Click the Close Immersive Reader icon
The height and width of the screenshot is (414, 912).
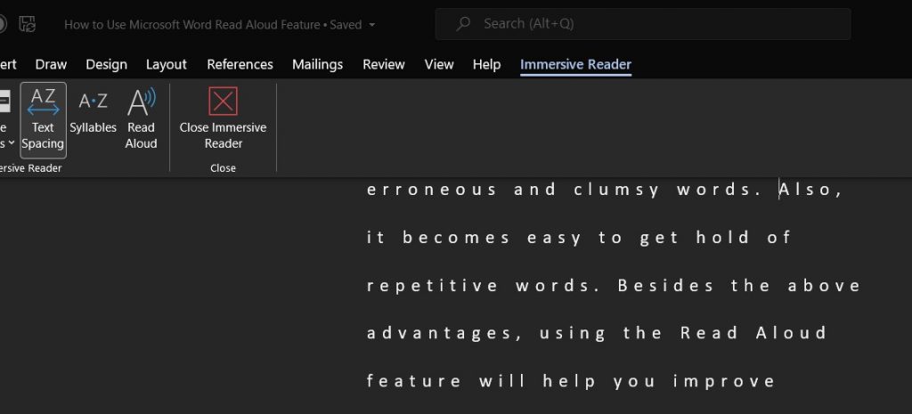tap(223, 101)
